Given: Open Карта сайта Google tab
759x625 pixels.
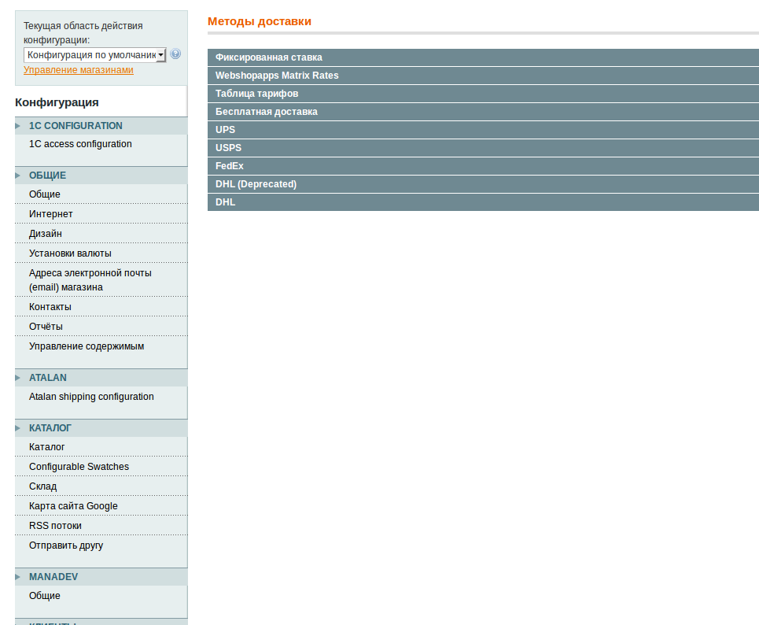Looking at the screenshot, I should click(x=101, y=506).
